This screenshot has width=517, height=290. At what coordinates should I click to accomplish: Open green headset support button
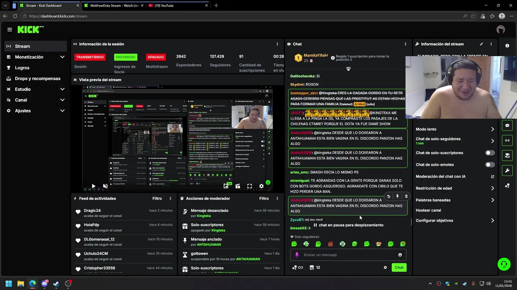[504, 264]
